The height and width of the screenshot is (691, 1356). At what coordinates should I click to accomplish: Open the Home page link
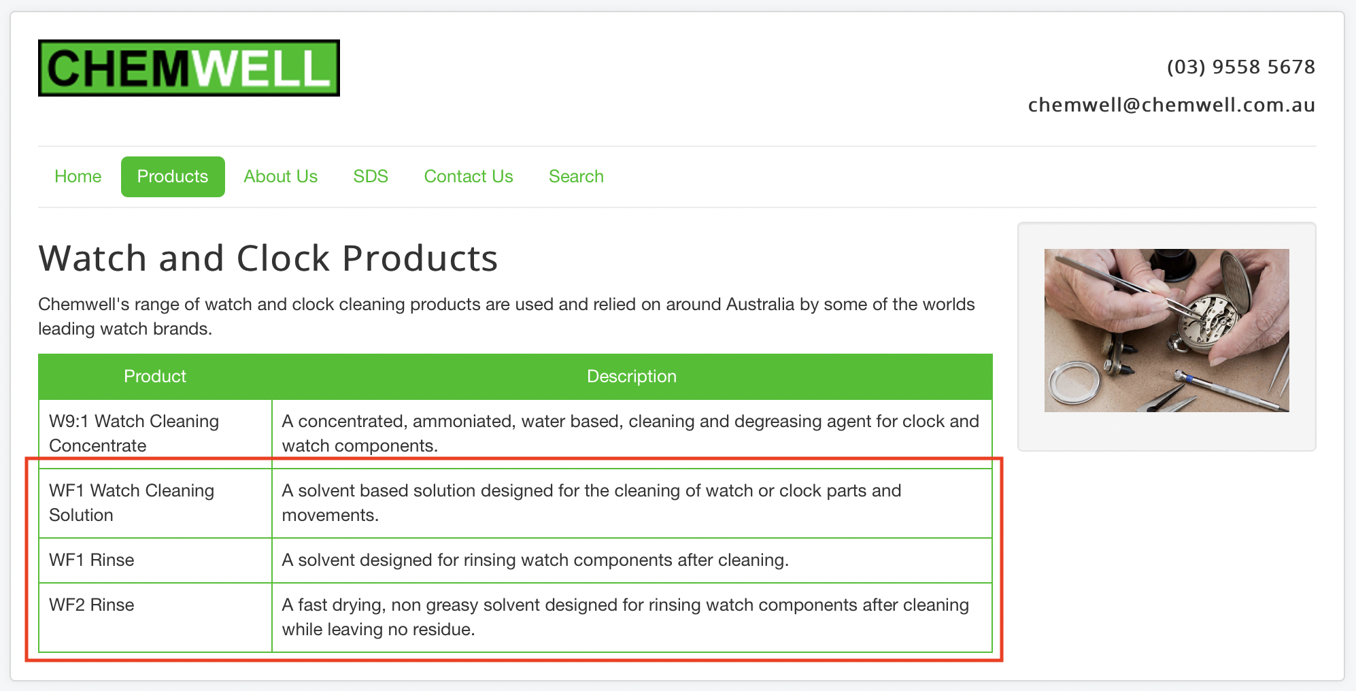78,177
